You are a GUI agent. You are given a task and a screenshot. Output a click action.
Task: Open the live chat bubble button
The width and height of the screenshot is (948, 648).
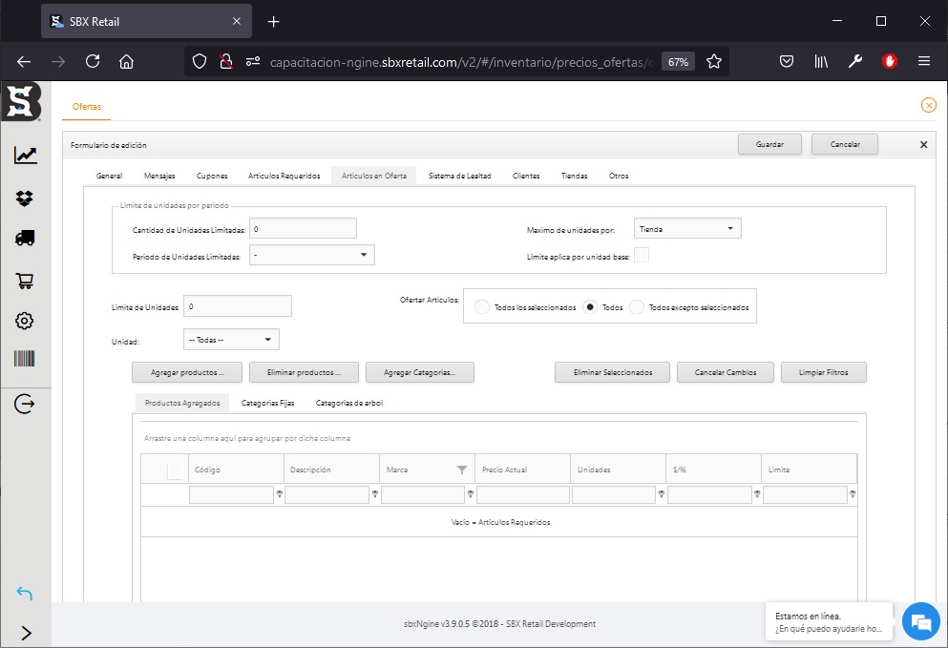(x=920, y=622)
